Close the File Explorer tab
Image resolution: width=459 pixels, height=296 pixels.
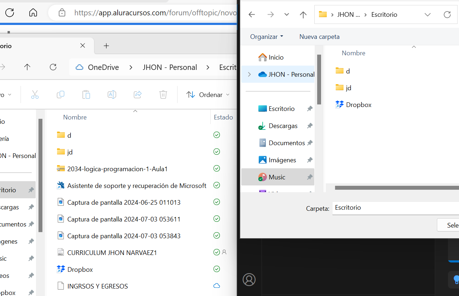point(83,46)
